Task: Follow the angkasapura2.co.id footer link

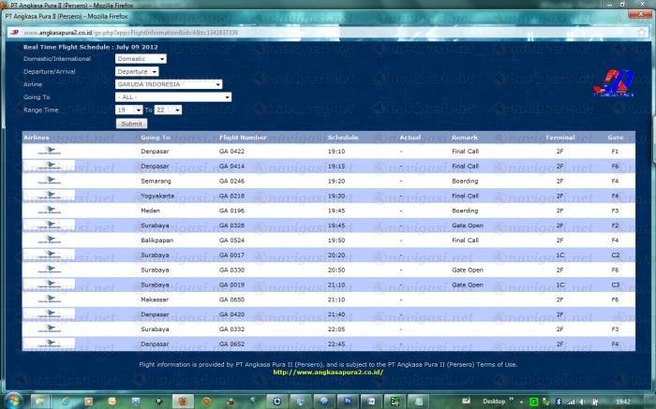Action: pyautogui.click(x=327, y=372)
